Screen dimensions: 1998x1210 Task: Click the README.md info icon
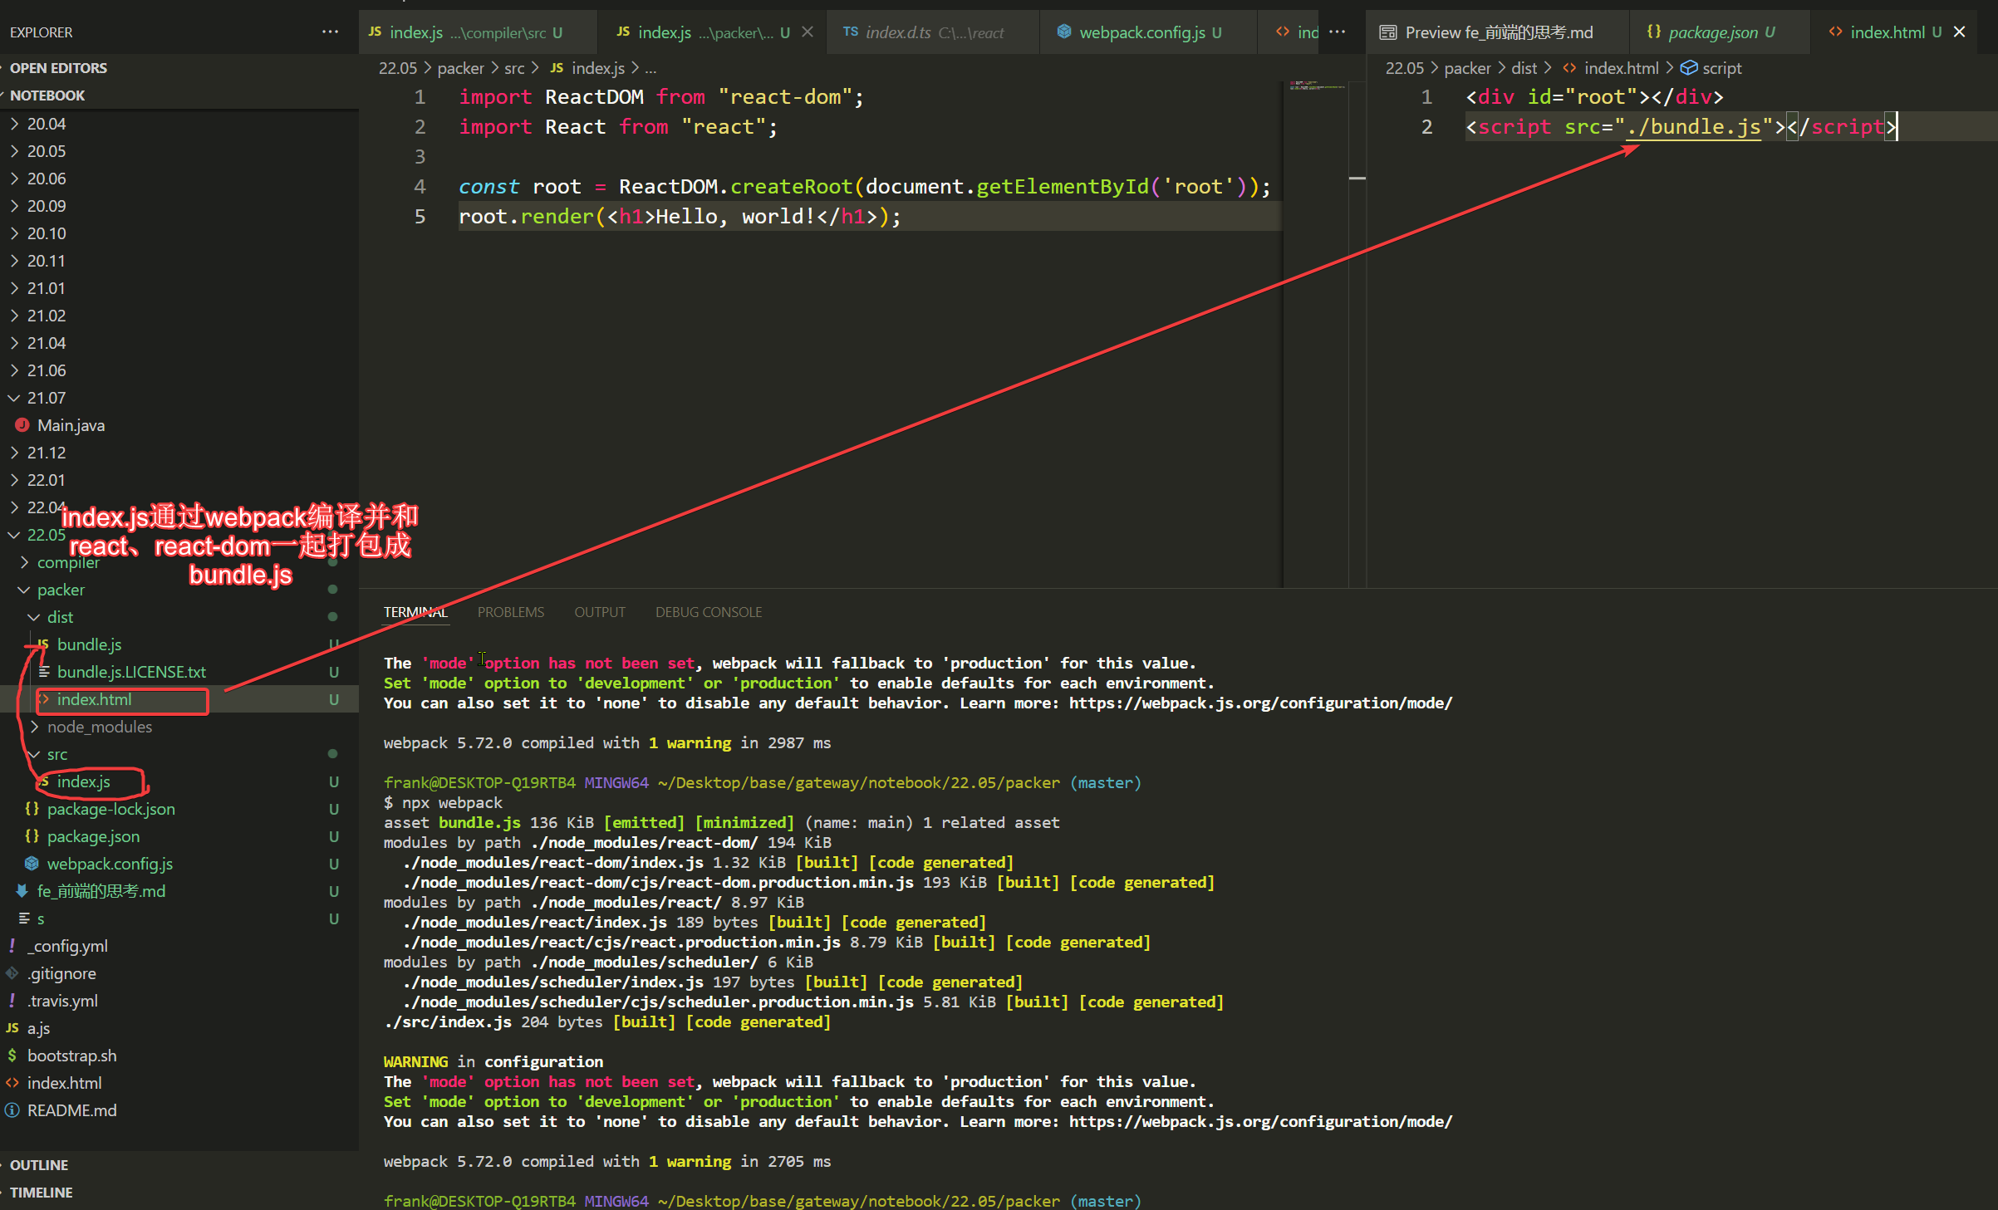click(12, 1110)
